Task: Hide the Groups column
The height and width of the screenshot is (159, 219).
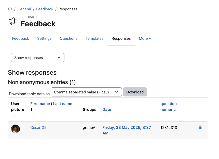Action: (85, 115)
